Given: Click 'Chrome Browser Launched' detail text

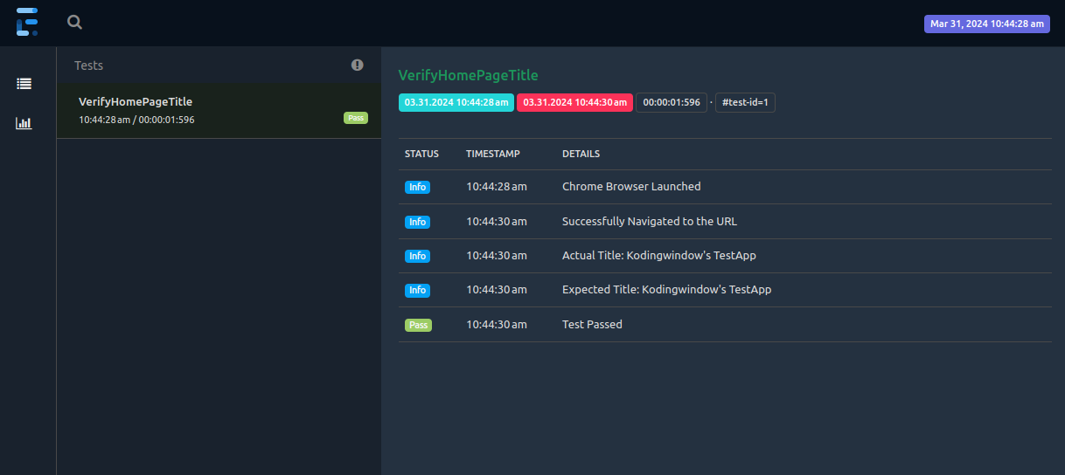Looking at the screenshot, I should pos(631,187).
